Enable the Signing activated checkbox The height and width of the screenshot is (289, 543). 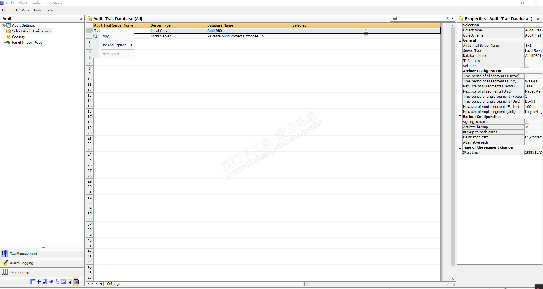[527, 122]
